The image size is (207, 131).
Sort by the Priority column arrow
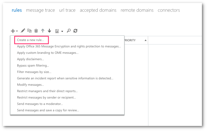click(x=145, y=40)
